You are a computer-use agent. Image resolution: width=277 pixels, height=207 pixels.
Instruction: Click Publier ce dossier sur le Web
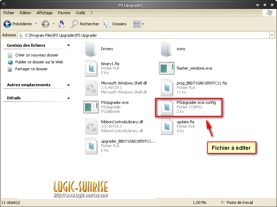pos(39,62)
